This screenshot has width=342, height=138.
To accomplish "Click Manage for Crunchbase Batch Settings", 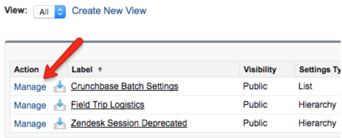I will 30,87.
